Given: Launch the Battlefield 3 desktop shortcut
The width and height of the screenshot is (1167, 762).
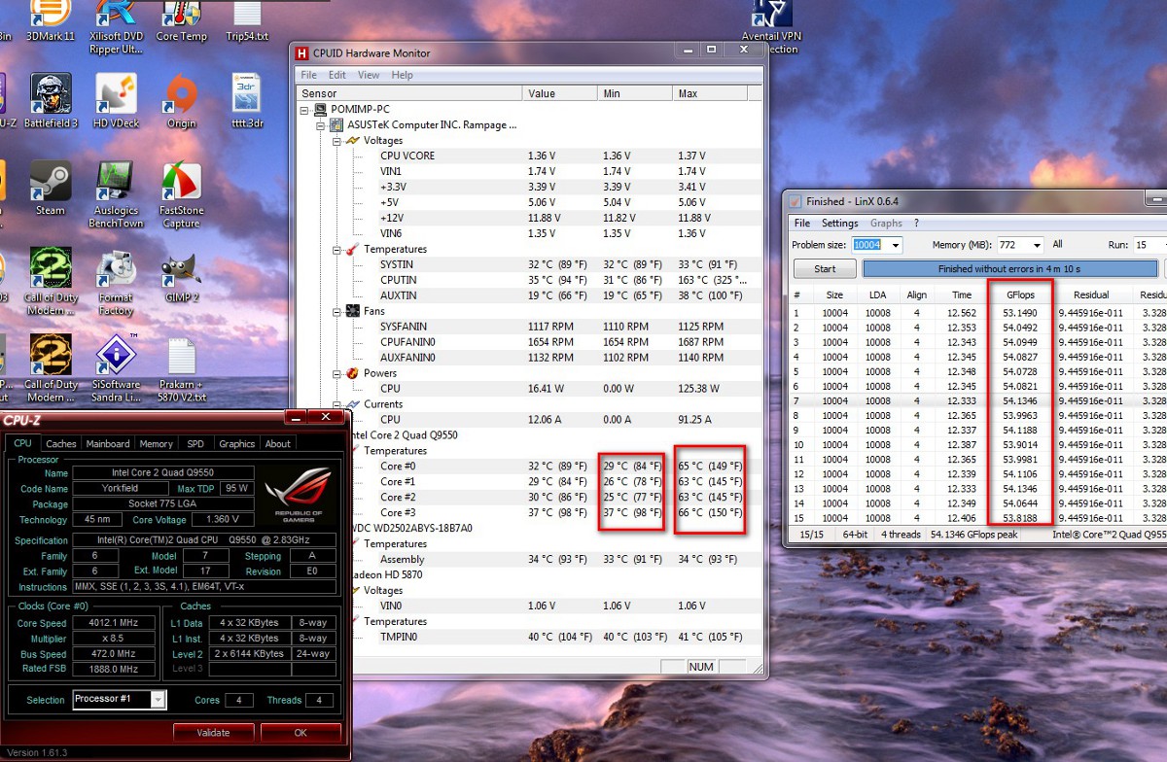Looking at the screenshot, I should tap(50, 98).
